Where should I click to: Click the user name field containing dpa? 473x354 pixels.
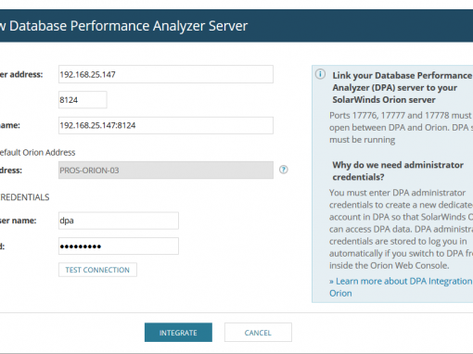119,221
